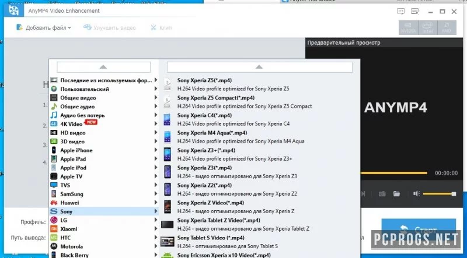The image size is (467, 258).
Task: Click the preview snapshot camera icon
Action: click(382, 194)
